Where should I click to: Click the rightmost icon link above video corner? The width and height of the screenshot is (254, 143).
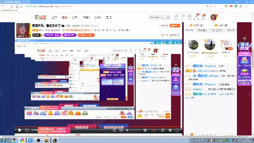(175, 35)
